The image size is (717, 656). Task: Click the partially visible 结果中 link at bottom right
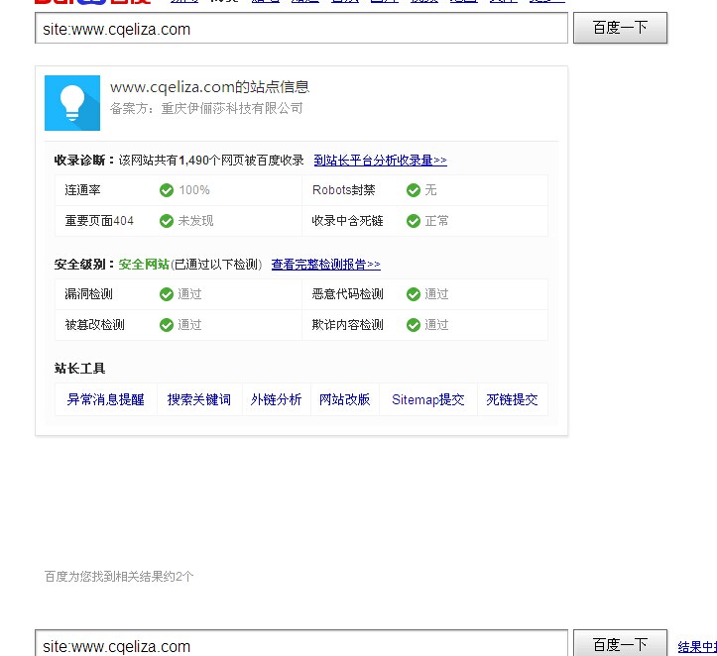point(697,647)
